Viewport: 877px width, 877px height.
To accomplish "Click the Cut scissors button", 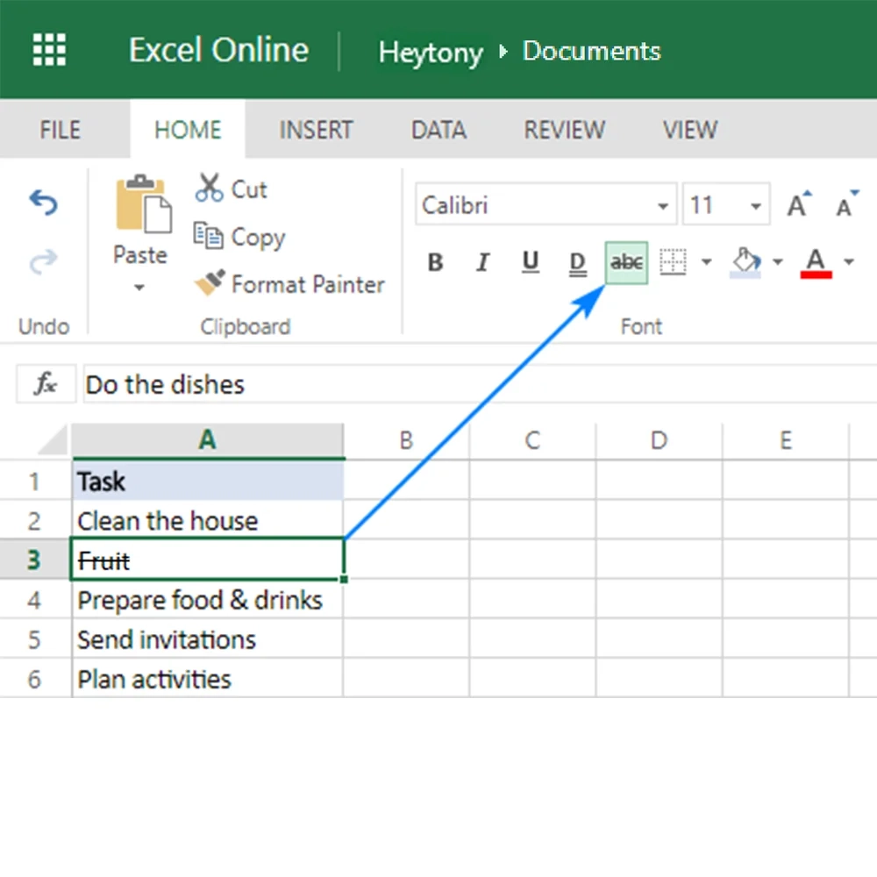I will (x=232, y=189).
